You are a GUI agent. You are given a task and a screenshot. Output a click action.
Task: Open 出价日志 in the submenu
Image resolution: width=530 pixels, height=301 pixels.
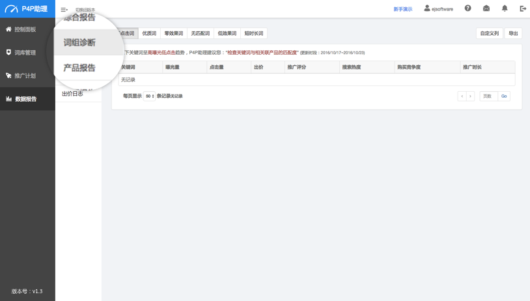click(x=72, y=94)
